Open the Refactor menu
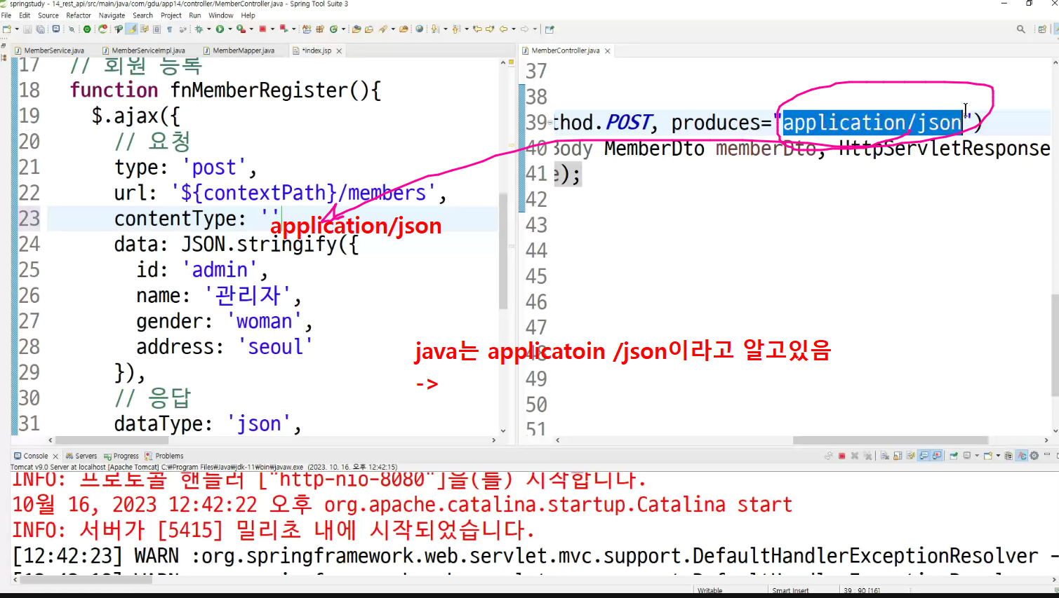1059x598 pixels. 79,15
